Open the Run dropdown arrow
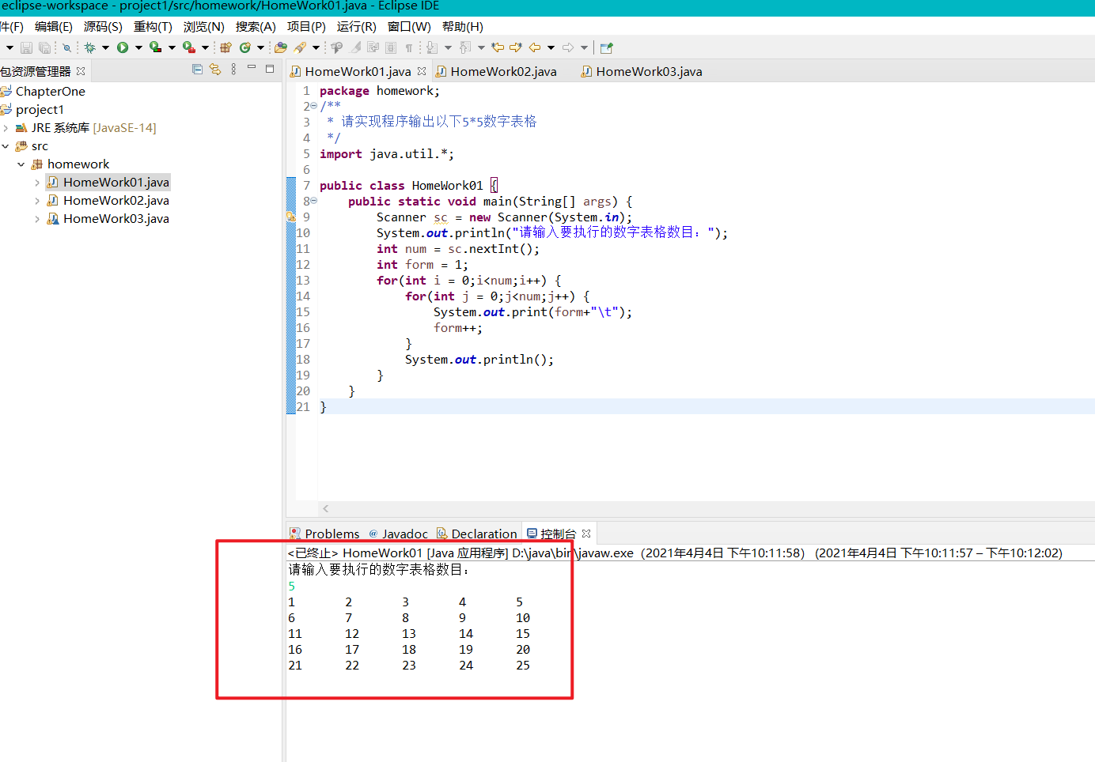The width and height of the screenshot is (1095, 762). click(x=138, y=47)
